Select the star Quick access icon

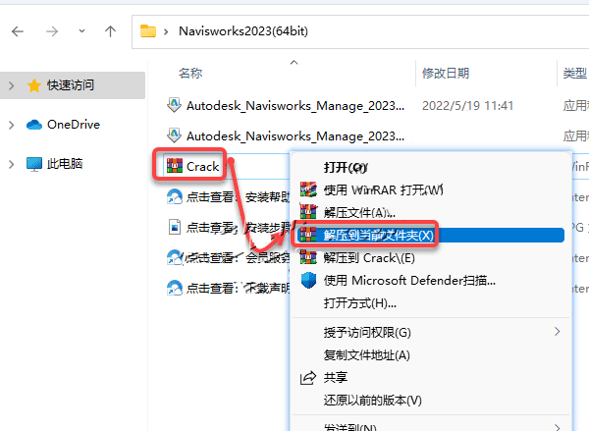tap(34, 85)
